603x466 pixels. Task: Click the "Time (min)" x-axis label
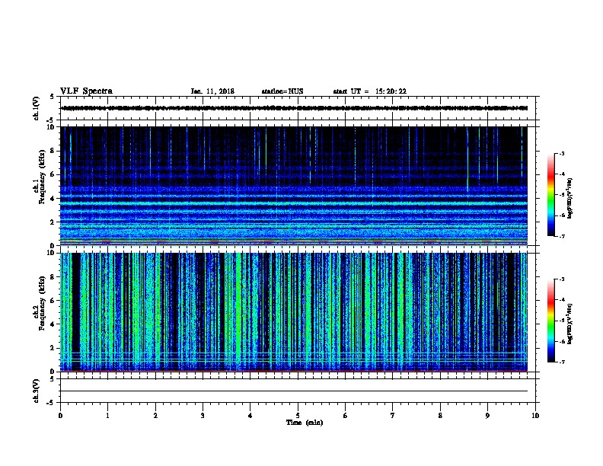pyautogui.click(x=305, y=423)
